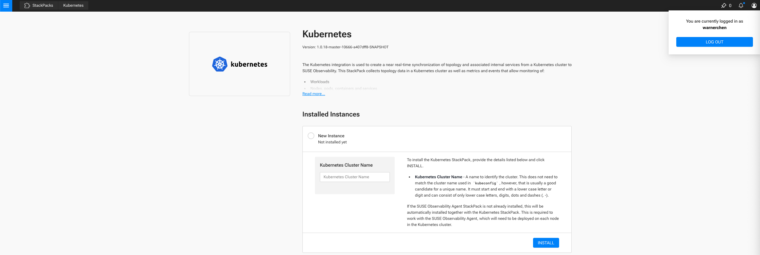
Task: Select the New Instance status circle
Action: pyautogui.click(x=311, y=136)
